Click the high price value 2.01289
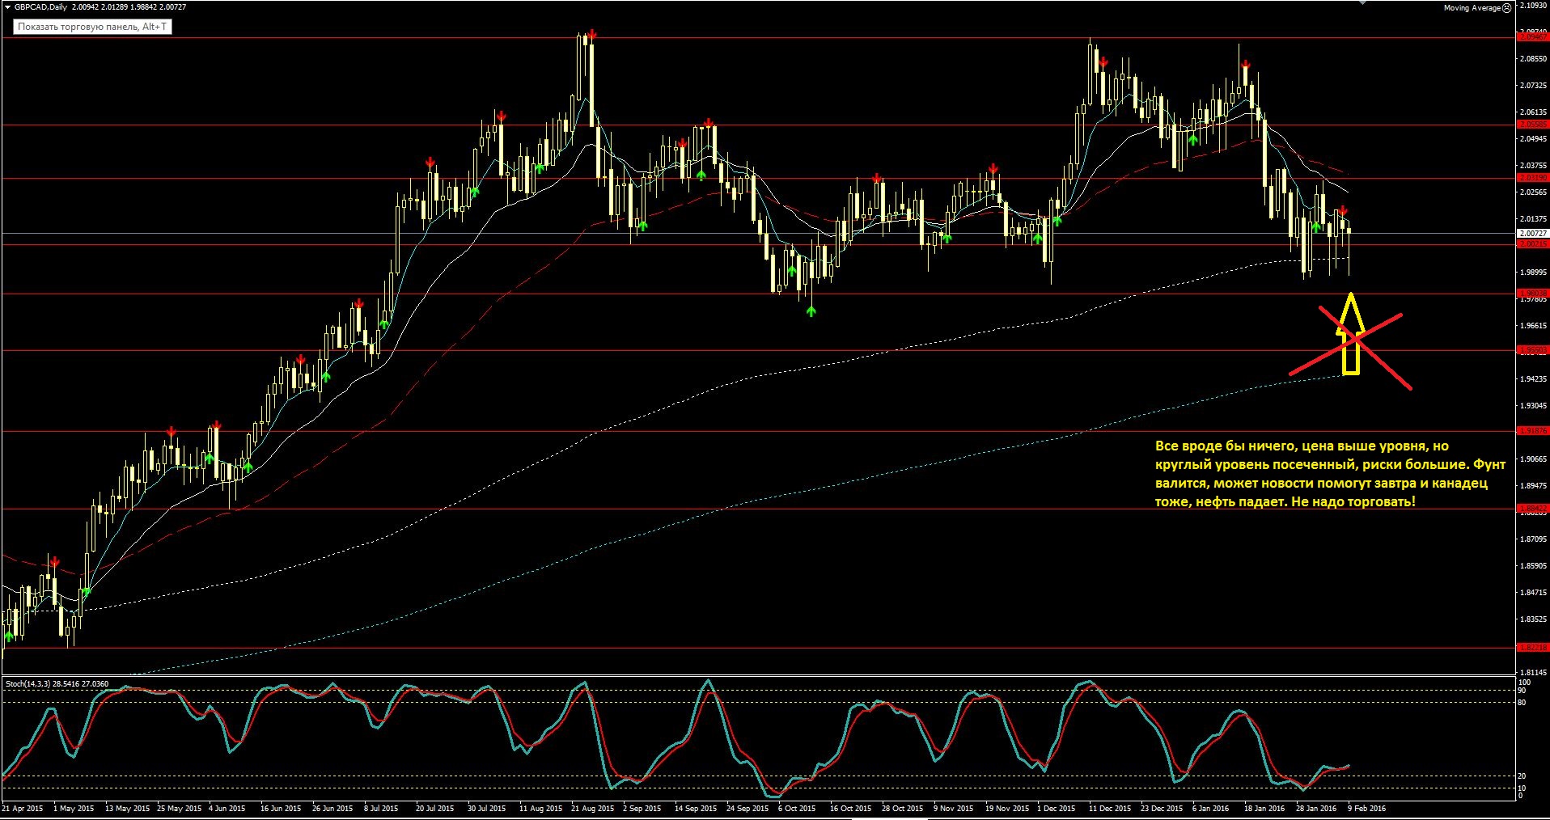Viewport: 1550px width, 820px height. point(114,7)
